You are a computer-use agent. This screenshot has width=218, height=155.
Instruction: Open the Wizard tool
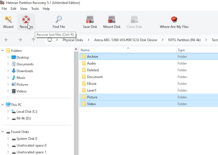(x=8, y=22)
